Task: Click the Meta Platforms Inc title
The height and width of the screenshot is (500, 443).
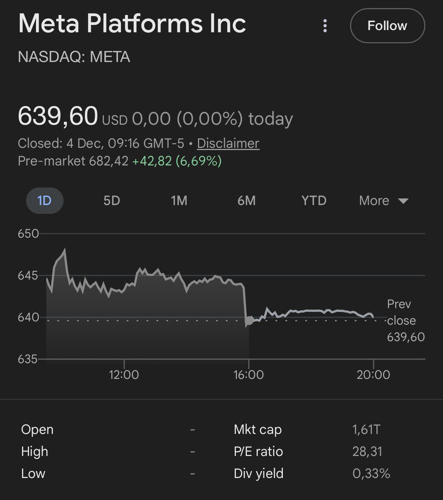Action: [x=132, y=24]
